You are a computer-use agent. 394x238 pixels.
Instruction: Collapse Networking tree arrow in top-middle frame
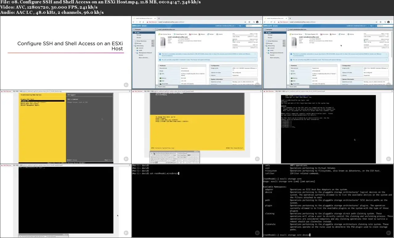click(x=134, y=46)
